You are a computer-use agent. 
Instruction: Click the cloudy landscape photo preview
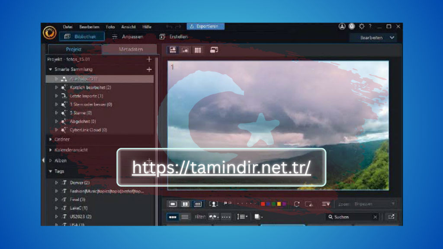278,125
